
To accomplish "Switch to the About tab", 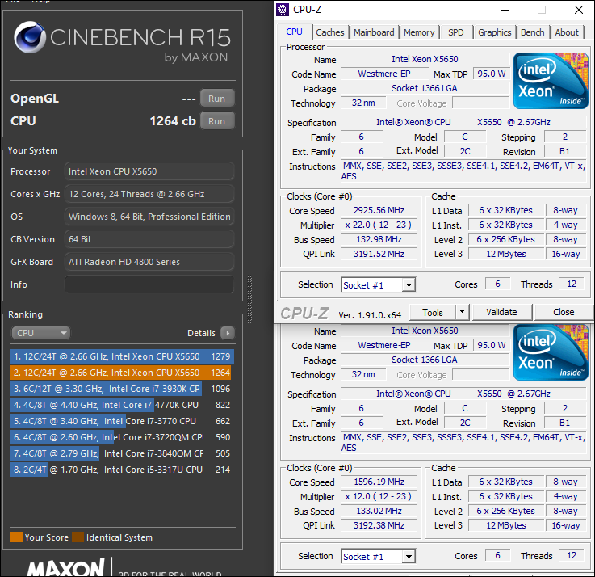I will tap(567, 32).
